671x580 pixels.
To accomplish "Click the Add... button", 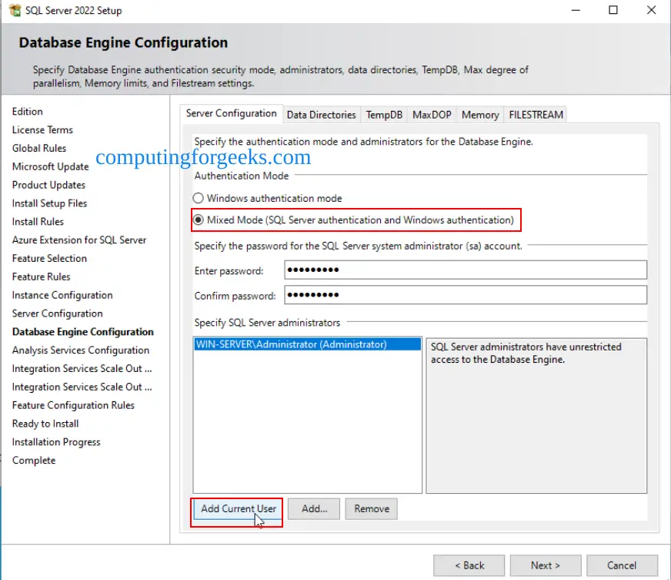I will tap(314, 509).
